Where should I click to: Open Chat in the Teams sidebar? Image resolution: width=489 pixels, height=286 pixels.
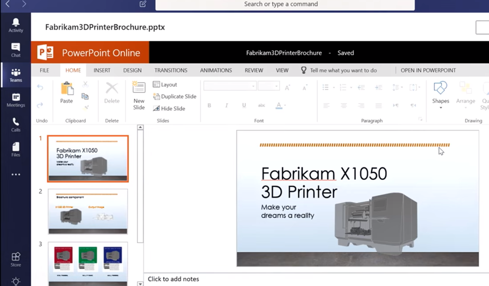pyautogui.click(x=16, y=50)
